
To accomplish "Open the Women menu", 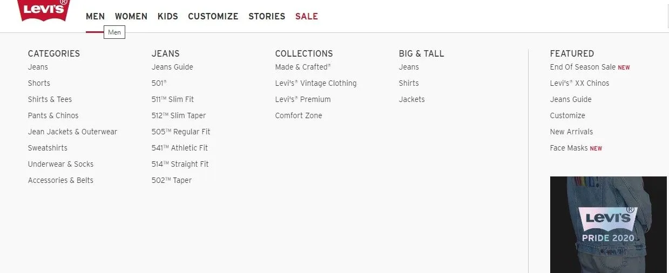I will coord(131,16).
